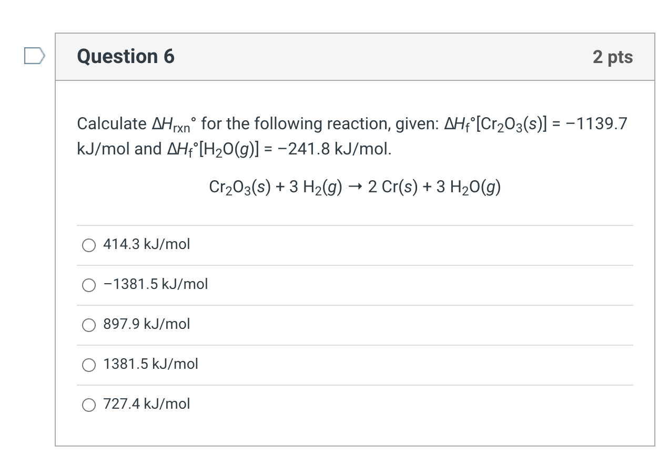Click the Question 6 heading

point(126,56)
